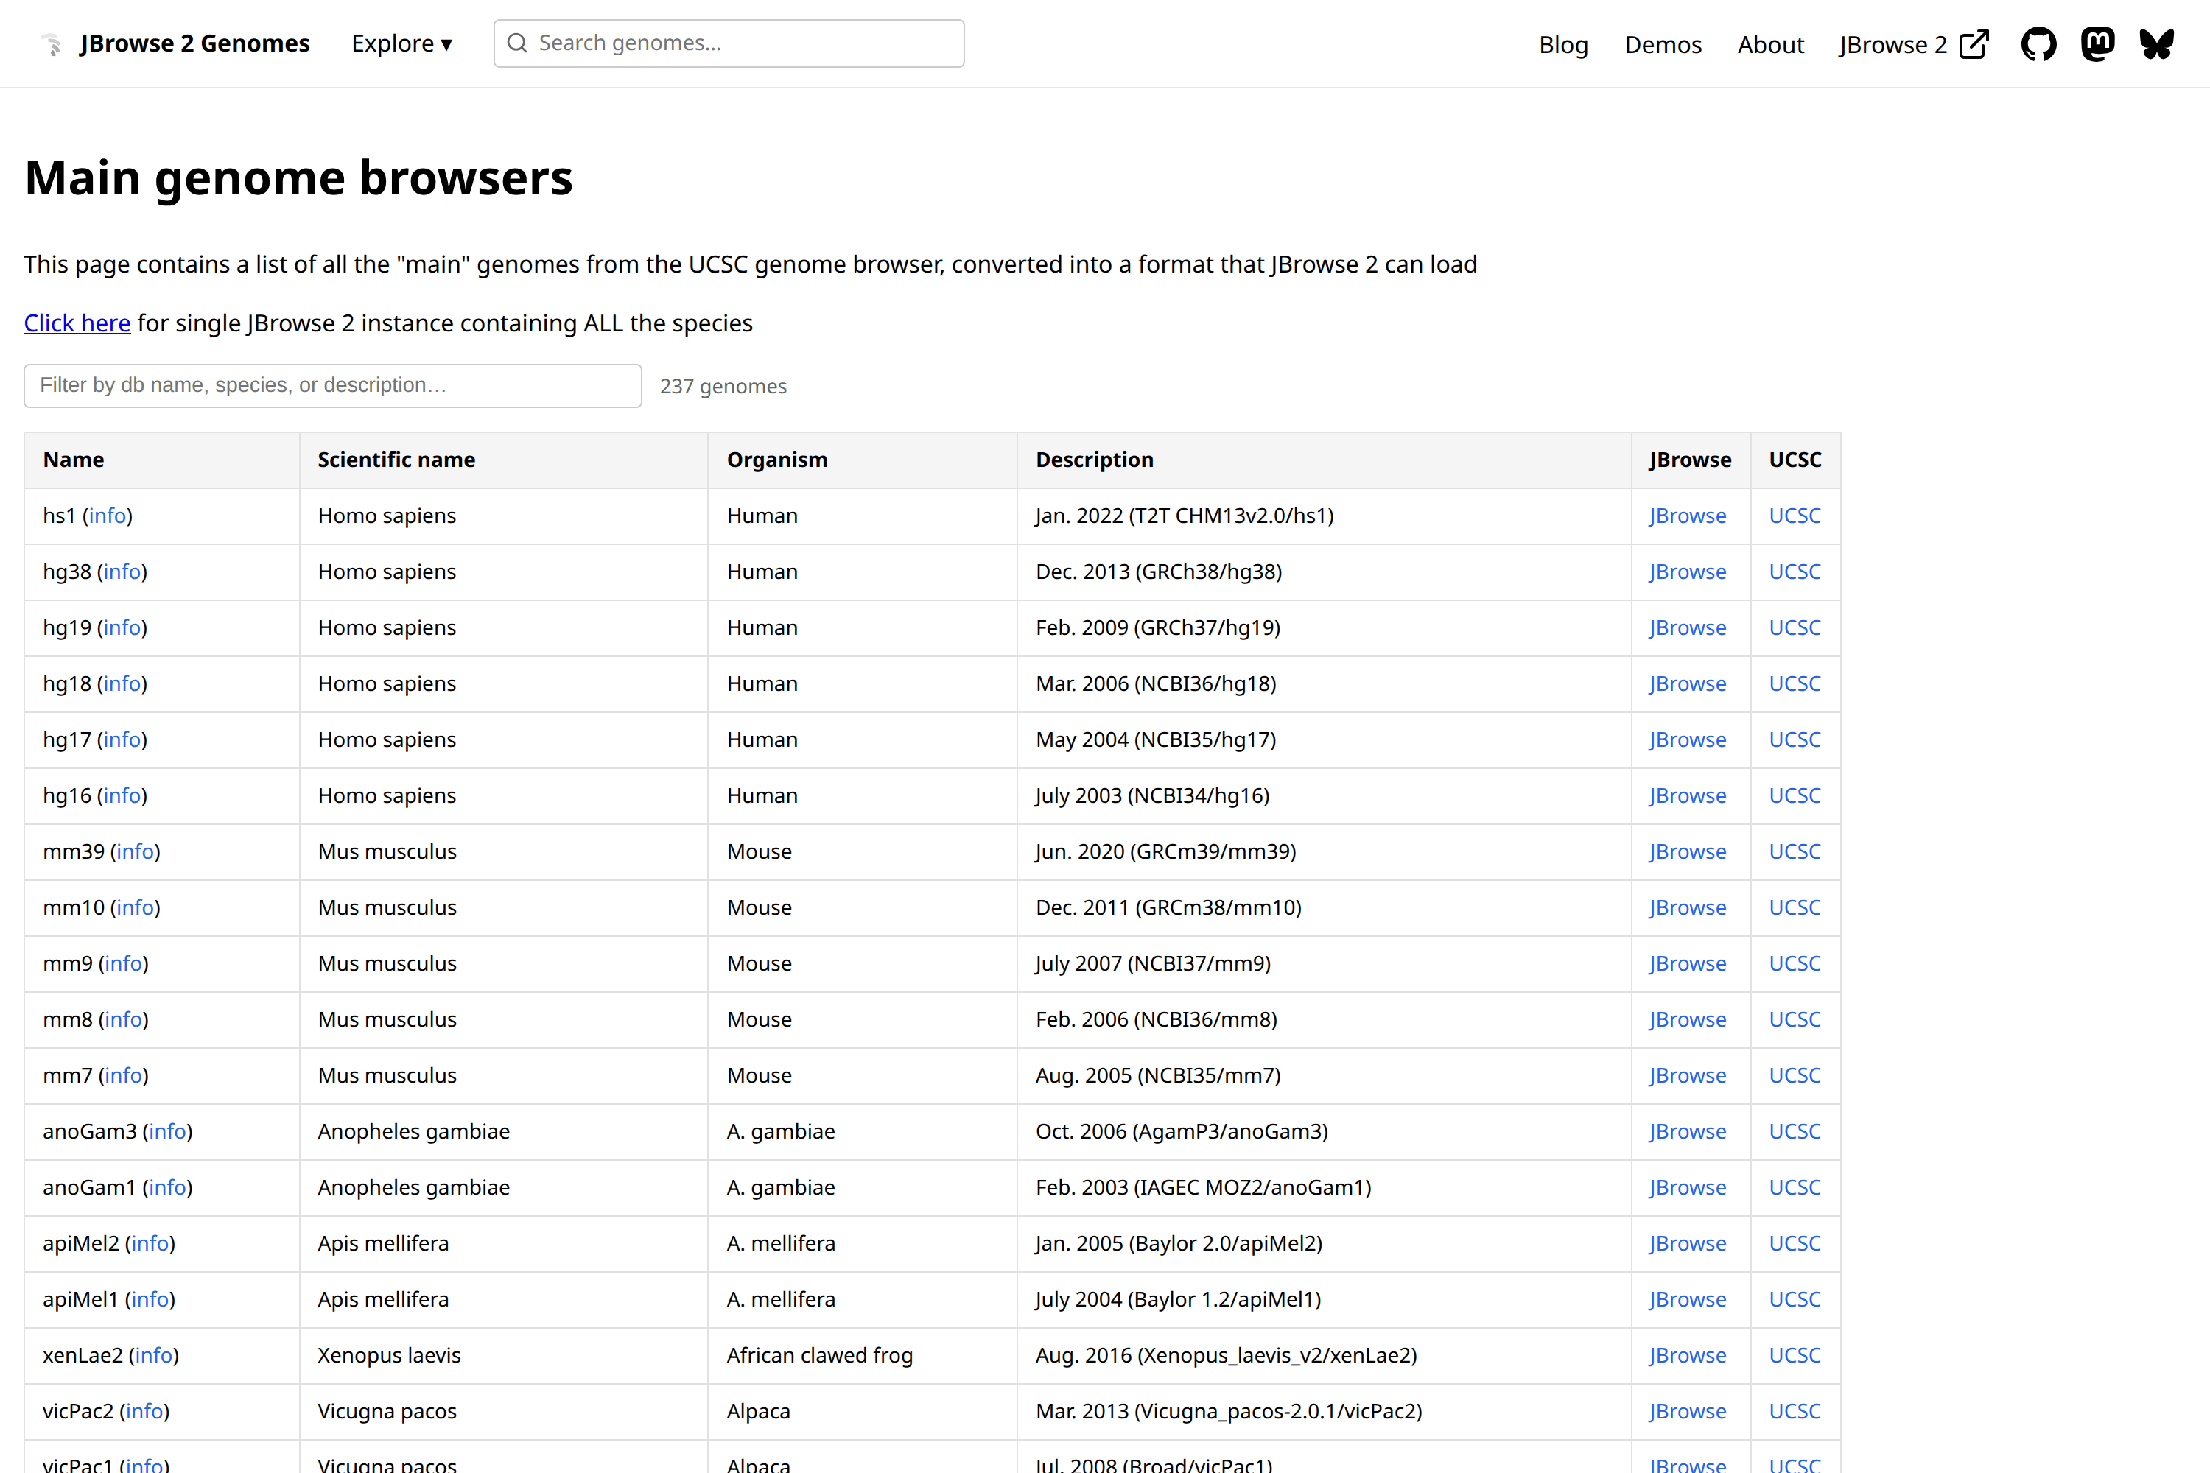Open info for apiMel1
The width and height of the screenshot is (2210, 1473).
pos(150,1299)
